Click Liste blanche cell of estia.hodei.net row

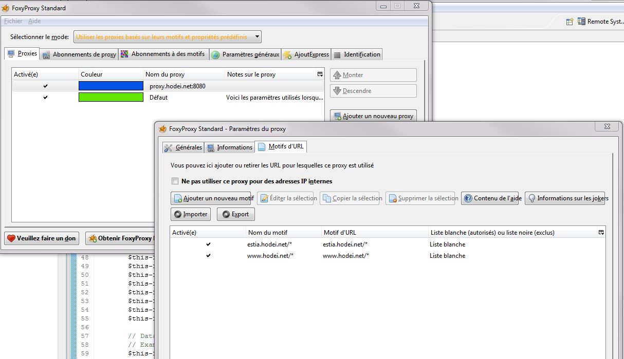(x=448, y=244)
